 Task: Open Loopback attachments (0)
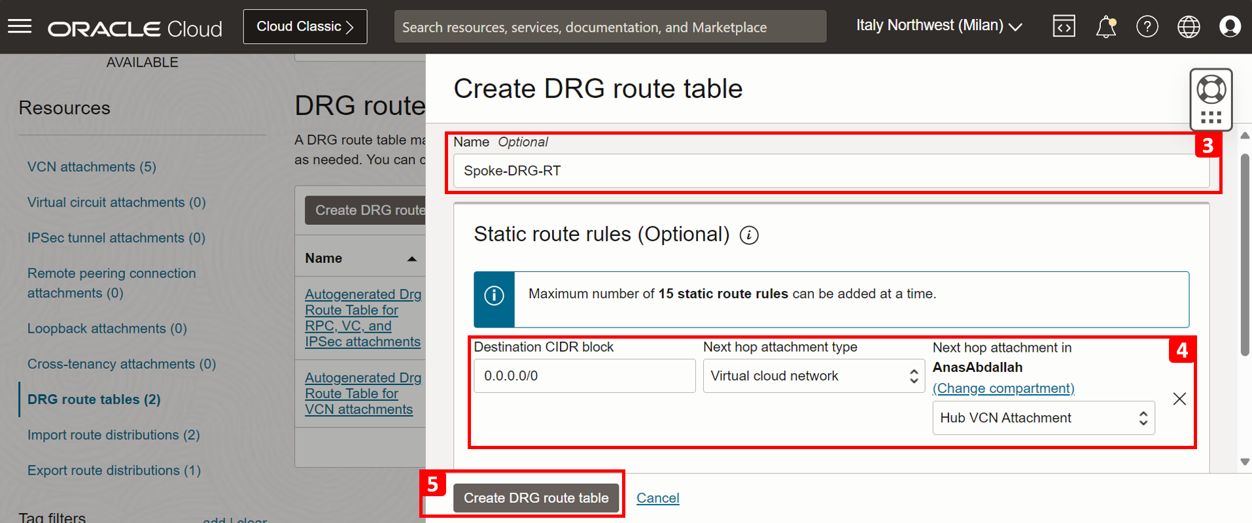click(107, 328)
